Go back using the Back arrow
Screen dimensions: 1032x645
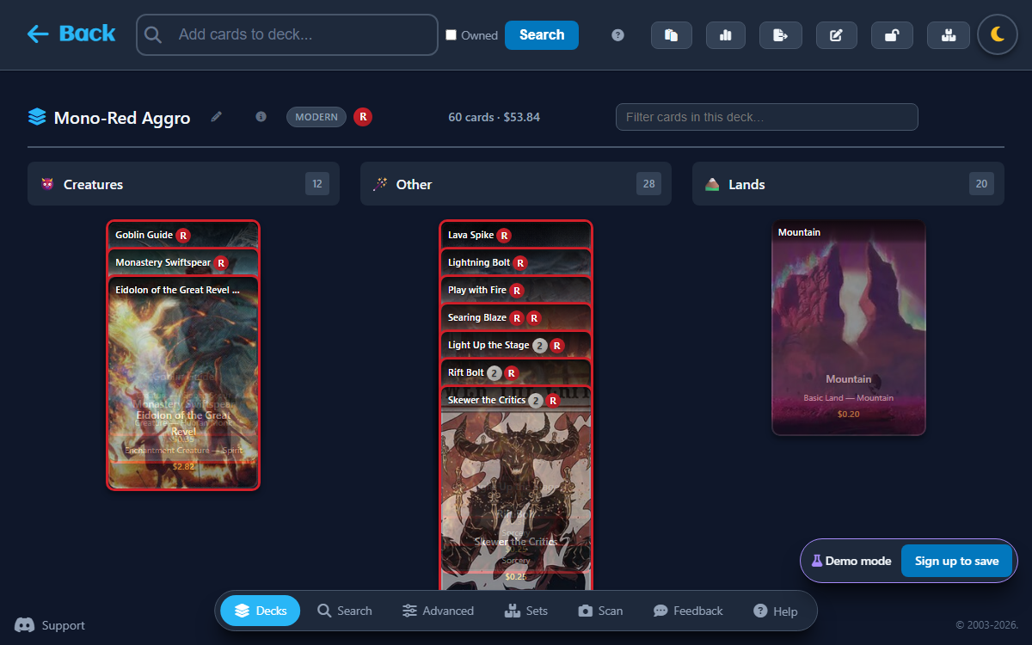tap(71, 34)
